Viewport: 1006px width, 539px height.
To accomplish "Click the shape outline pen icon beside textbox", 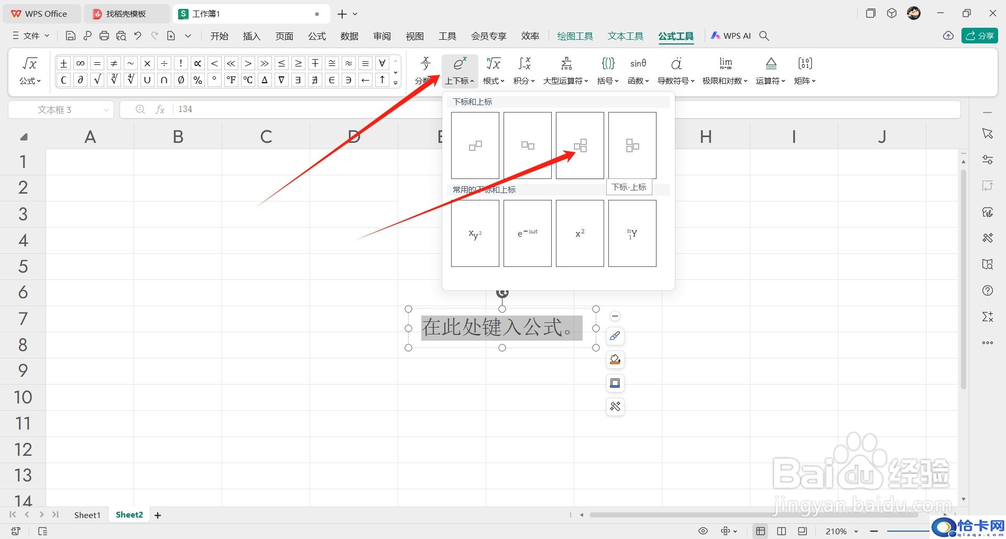I will click(615, 336).
